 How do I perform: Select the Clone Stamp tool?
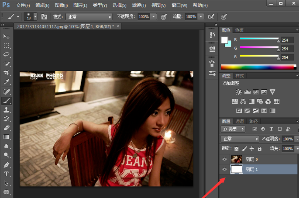(7, 110)
